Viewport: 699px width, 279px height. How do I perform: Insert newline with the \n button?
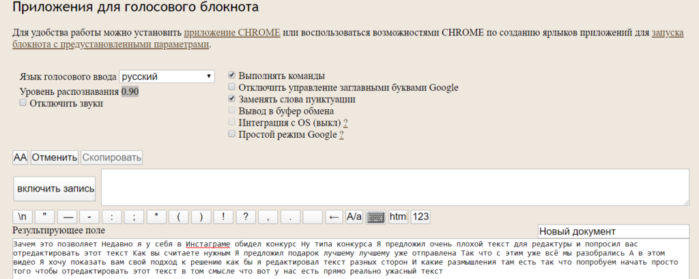tap(23, 217)
